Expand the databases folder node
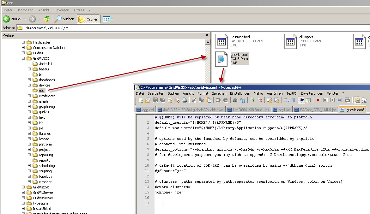 pyautogui.click(x=29, y=80)
